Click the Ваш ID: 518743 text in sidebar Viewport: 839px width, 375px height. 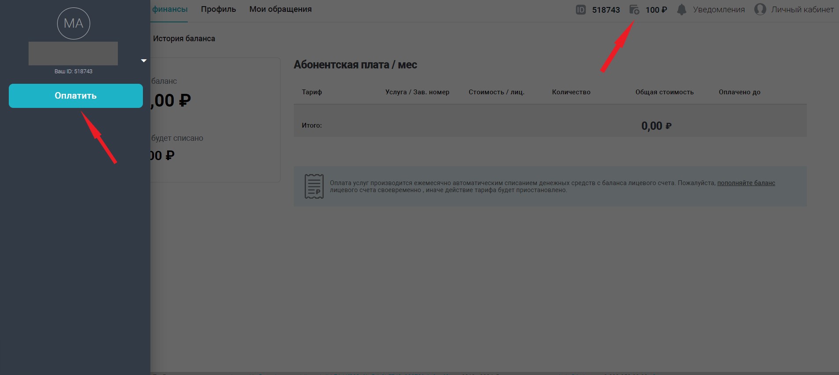pyautogui.click(x=73, y=71)
